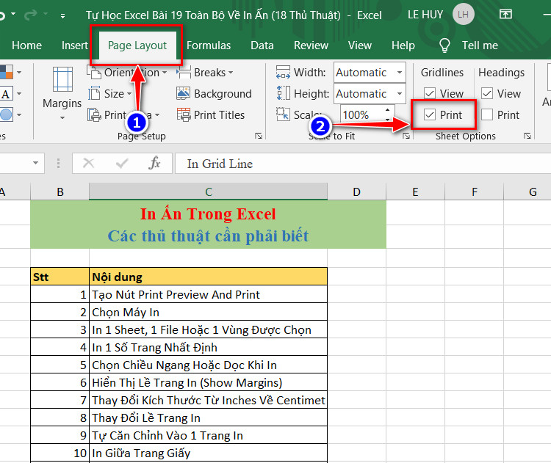This screenshot has width=551, height=463.
Task: Increase the Scale percentage using the up arrow
Action: pos(387,110)
